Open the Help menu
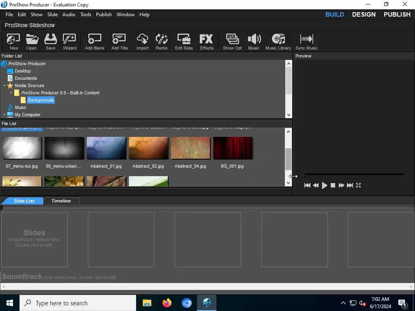Viewport: 415px width, 311px height. tap(145, 15)
